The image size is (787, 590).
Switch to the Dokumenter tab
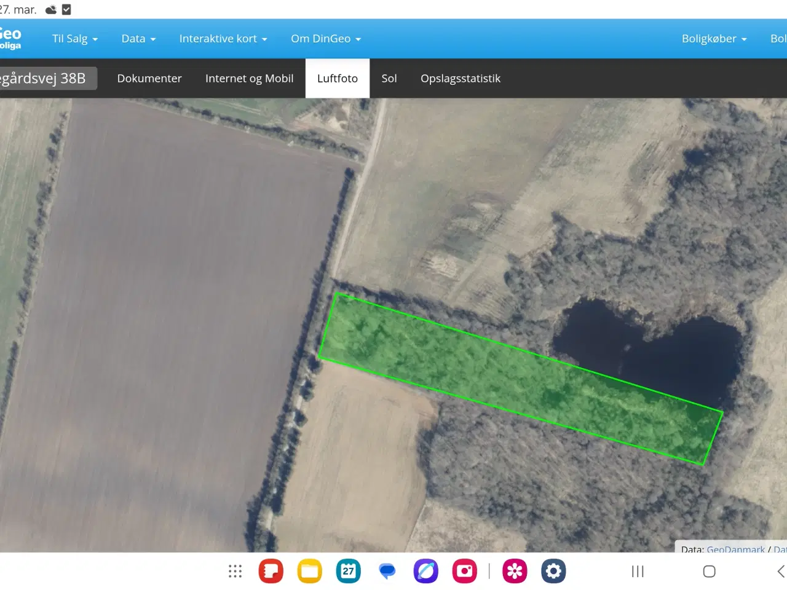tap(149, 79)
